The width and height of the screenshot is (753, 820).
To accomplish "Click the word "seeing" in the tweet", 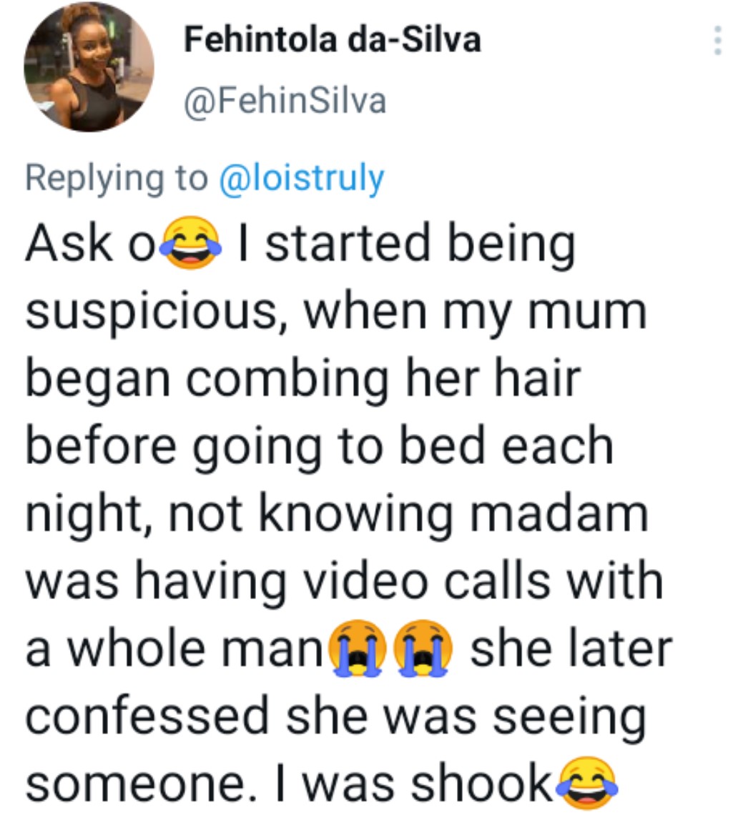I will coord(569,718).
